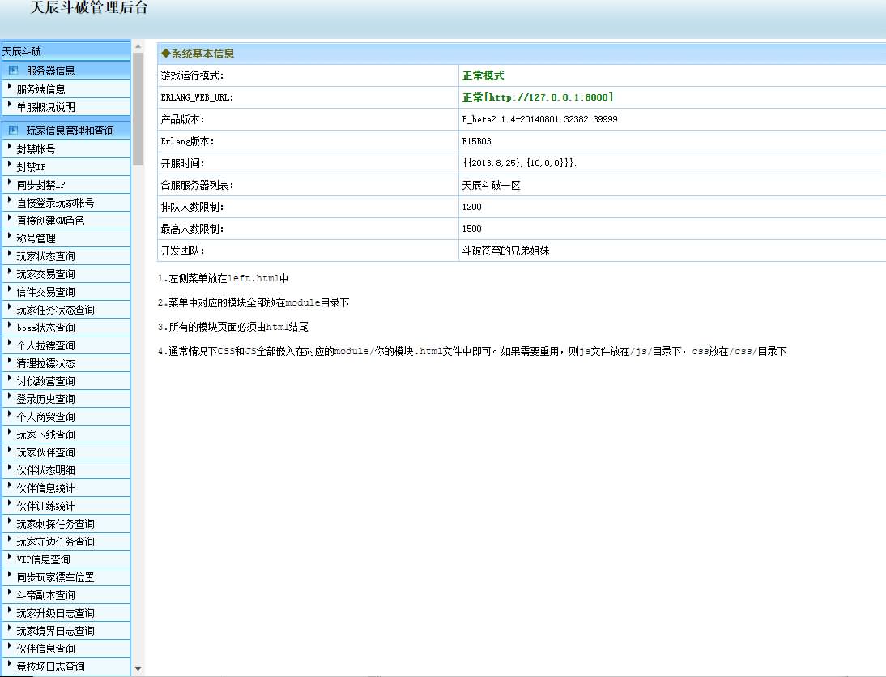
Task: Go to the boss状态查询 page
Action: click(x=45, y=328)
